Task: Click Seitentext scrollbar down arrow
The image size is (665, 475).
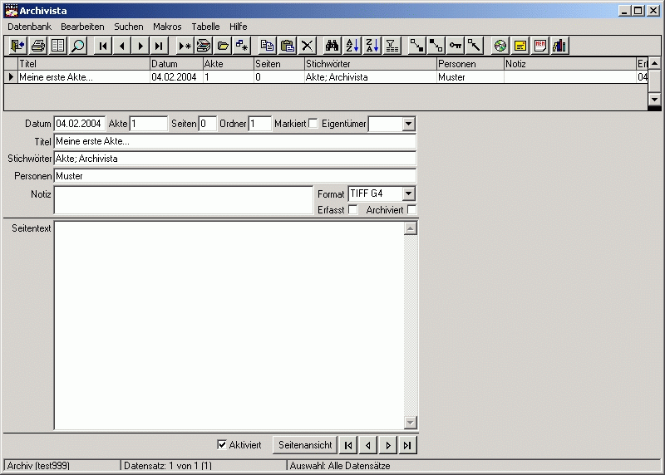Action: (x=410, y=422)
